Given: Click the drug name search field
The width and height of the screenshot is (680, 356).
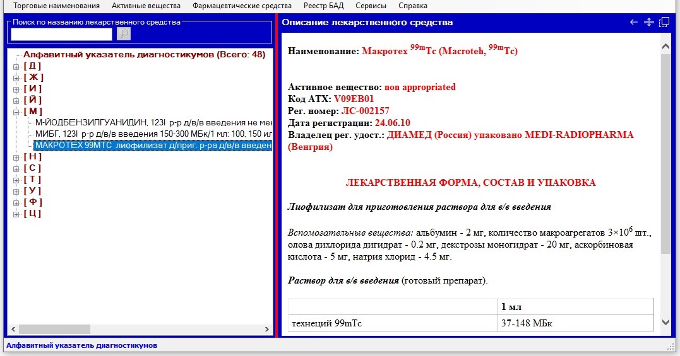Looking at the screenshot, I should tap(61, 34).
